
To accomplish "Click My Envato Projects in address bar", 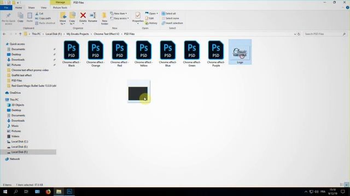I will tap(78, 34).
